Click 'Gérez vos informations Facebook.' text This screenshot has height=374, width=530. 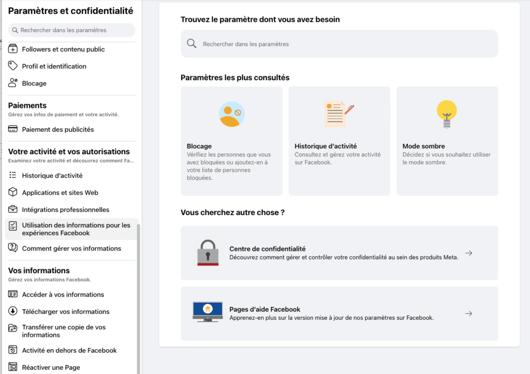[x=50, y=279]
